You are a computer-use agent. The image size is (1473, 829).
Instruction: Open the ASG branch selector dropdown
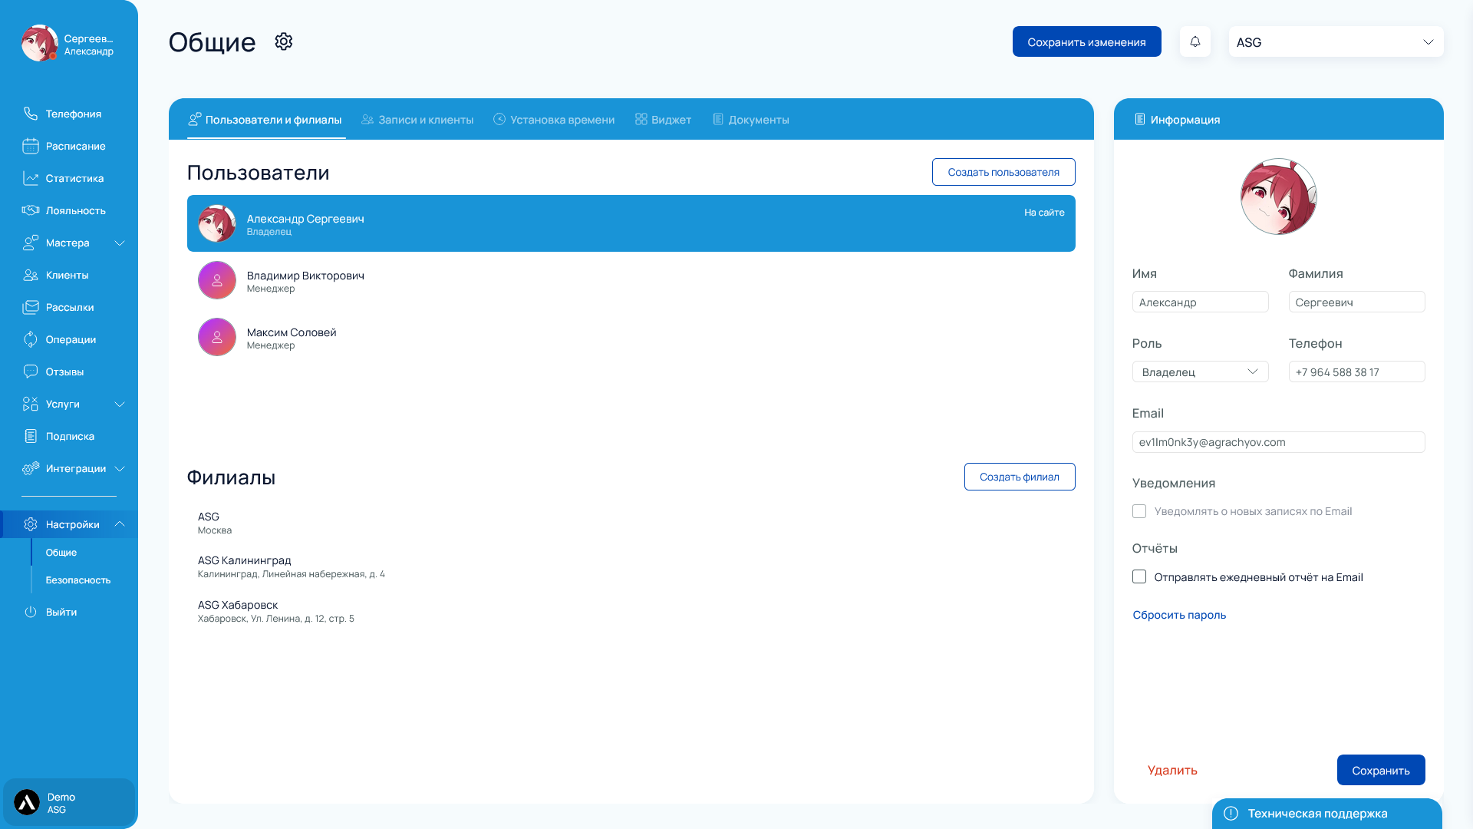point(1336,42)
